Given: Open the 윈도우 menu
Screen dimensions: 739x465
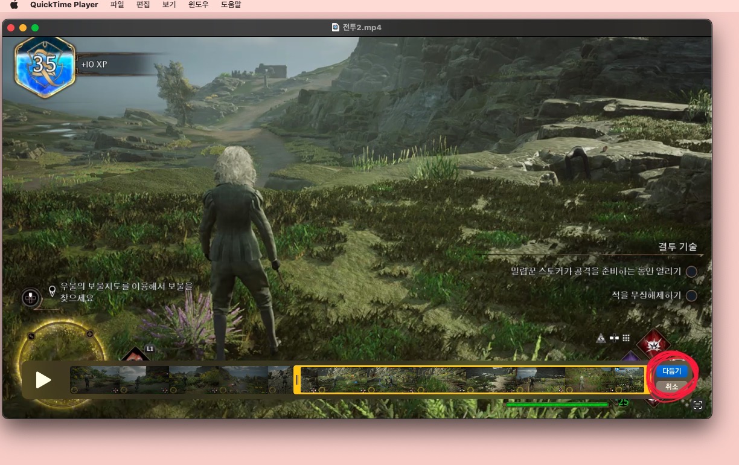Looking at the screenshot, I should point(199,5).
